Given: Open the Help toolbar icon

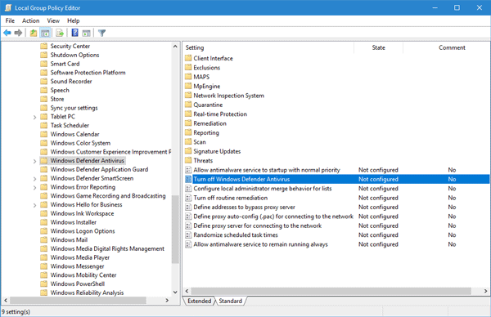Looking at the screenshot, I should [74, 33].
